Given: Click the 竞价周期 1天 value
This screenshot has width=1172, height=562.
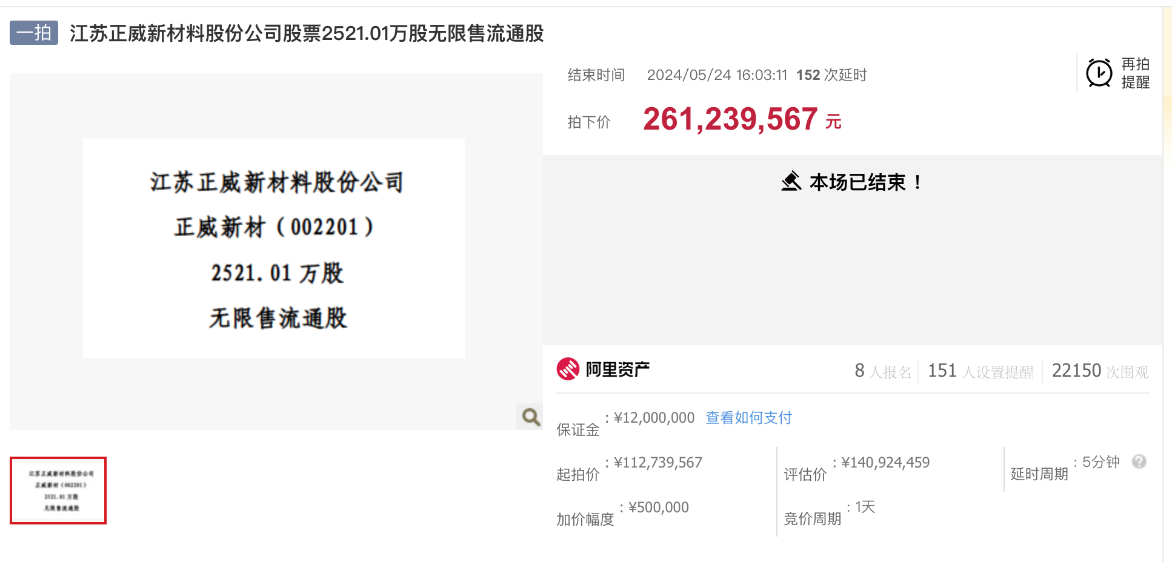Looking at the screenshot, I should pos(865,507).
